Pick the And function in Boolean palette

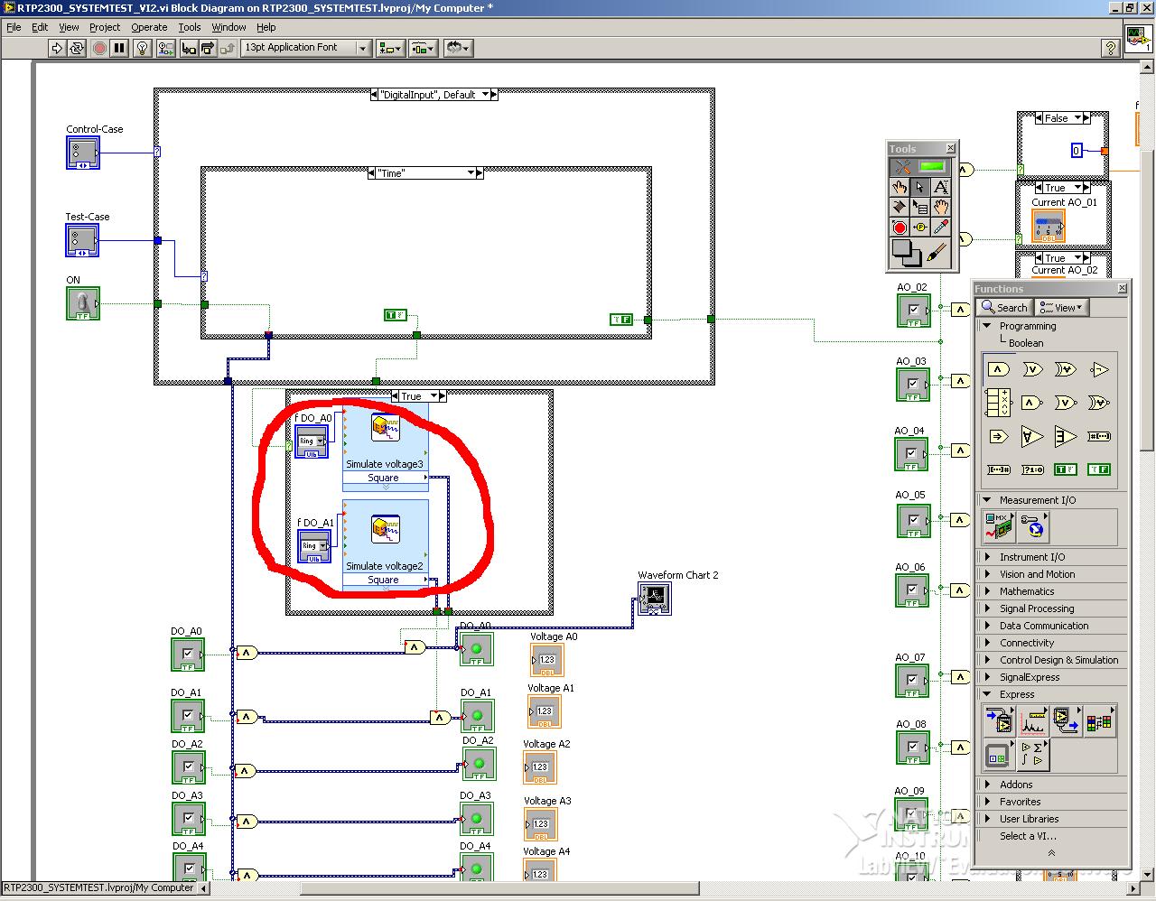coord(998,369)
